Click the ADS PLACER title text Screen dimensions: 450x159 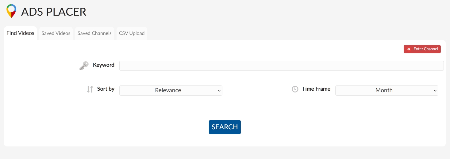pyautogui.click(x=54, y=12)
